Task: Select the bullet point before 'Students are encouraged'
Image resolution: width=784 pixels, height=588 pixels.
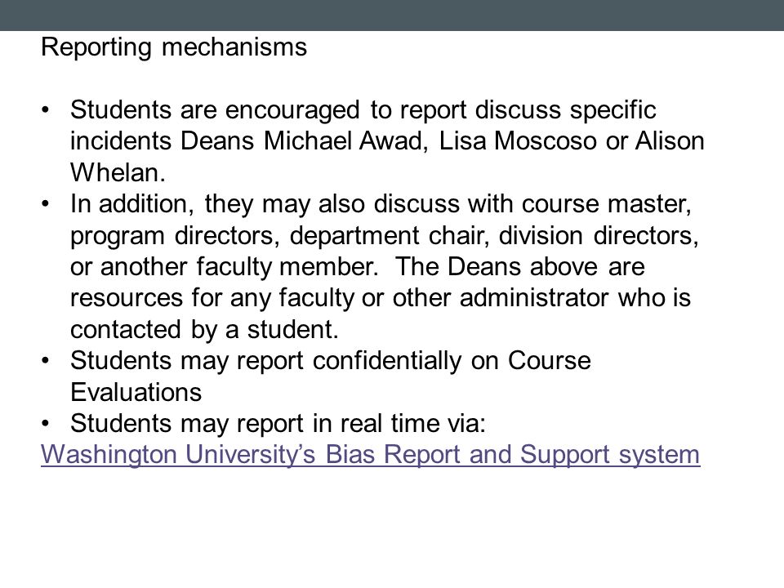Action: coord(46,109)
